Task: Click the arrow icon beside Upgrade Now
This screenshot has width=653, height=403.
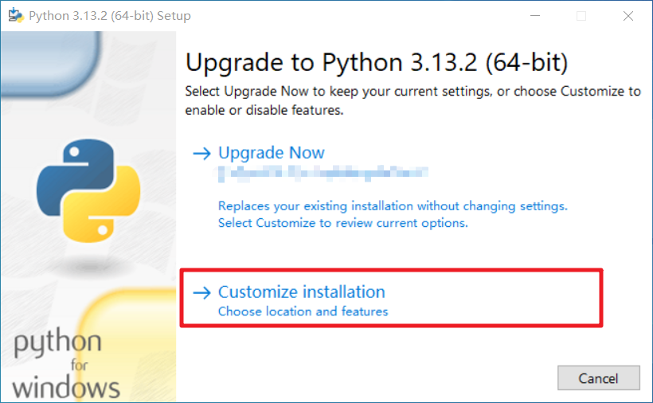Action: coord(202,154)
